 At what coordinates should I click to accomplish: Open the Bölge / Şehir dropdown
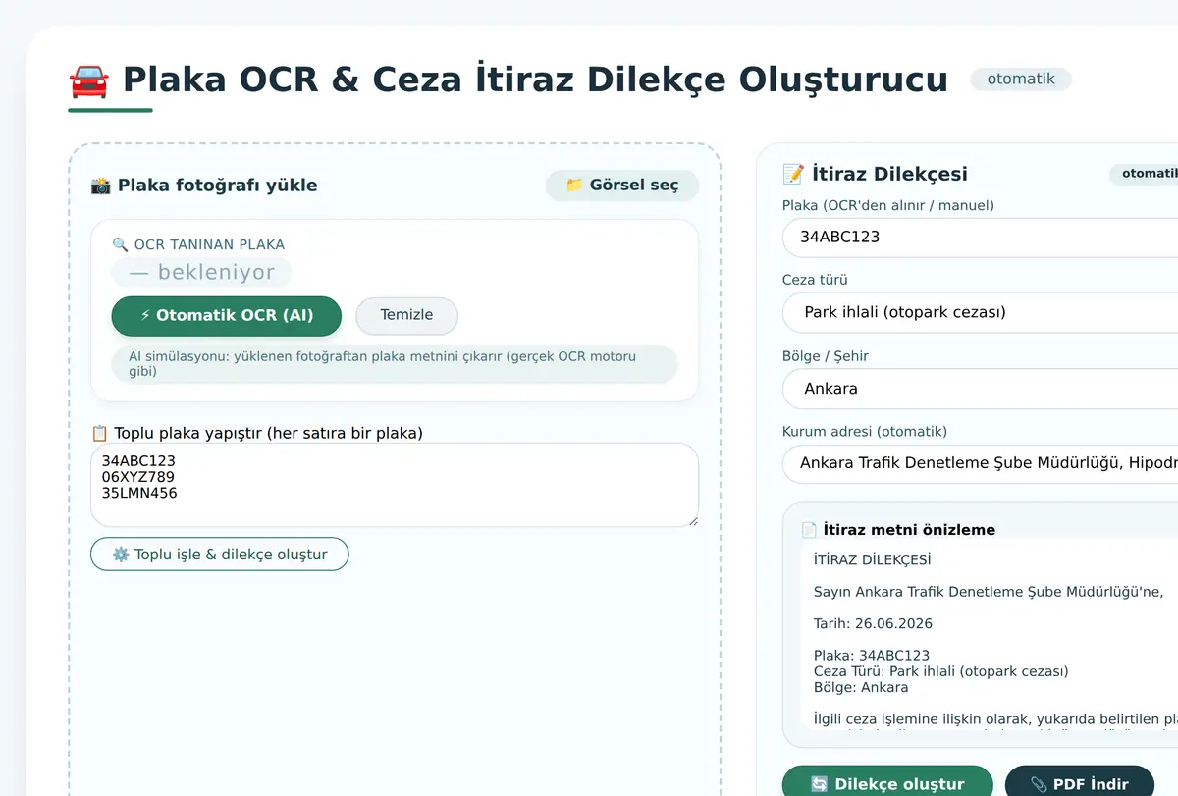coord(980,389)
